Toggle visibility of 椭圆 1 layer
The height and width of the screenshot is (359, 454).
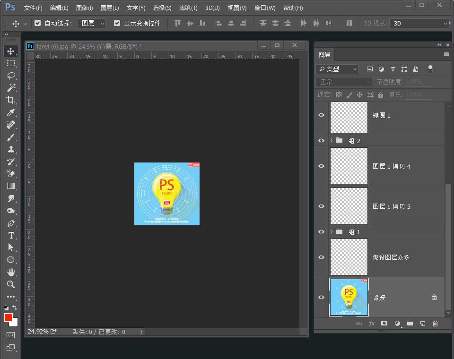(321, 115)
